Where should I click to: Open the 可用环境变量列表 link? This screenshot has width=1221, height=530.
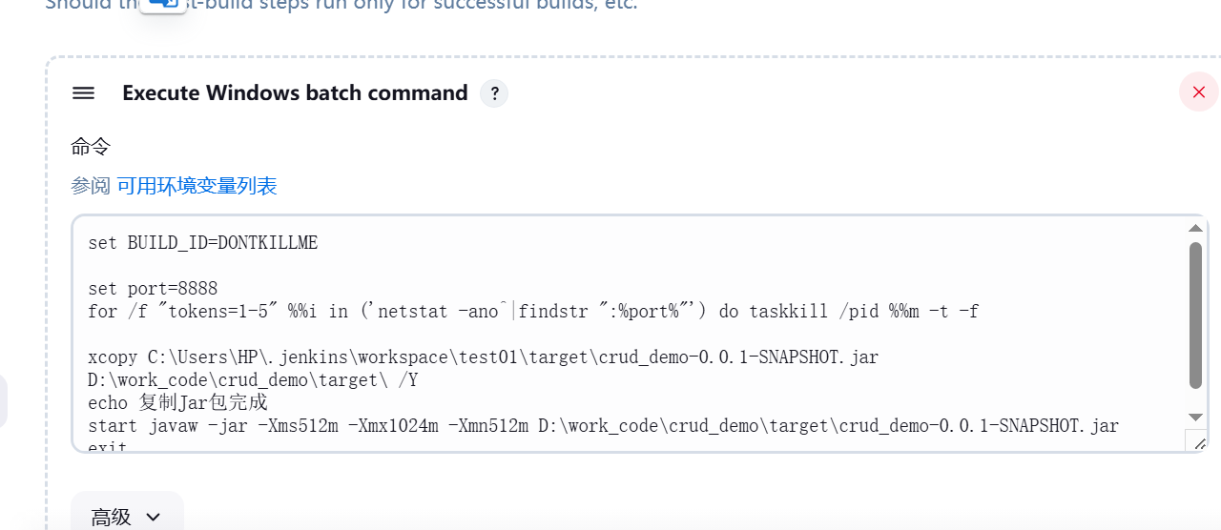197,186
